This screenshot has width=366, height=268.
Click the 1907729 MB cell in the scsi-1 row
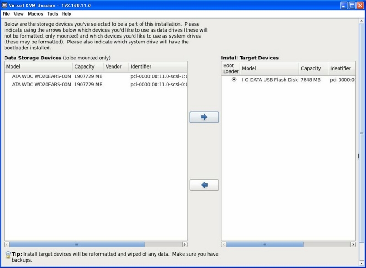point(88,76)
